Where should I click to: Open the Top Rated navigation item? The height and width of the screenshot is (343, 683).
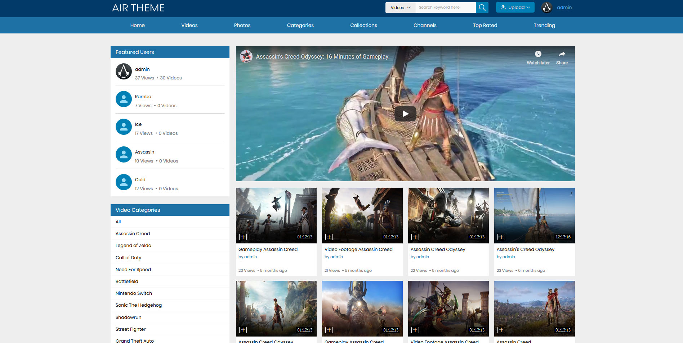tap(485, 25)
